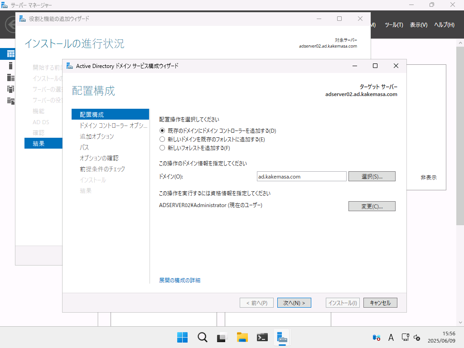Open the Windows Start menu
464x348 pixels.
pyautogui.click(x=182, y=337)
